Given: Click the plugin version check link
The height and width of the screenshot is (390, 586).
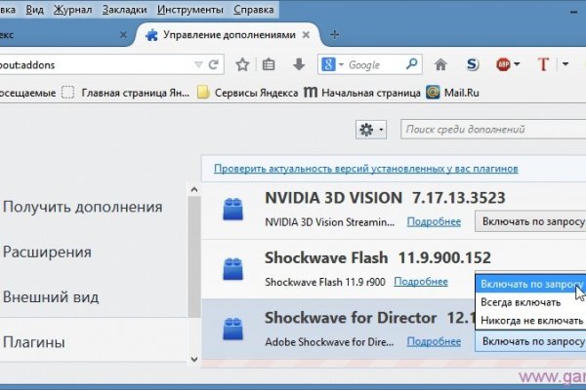Looking at the screenshot, I should 365,169.
